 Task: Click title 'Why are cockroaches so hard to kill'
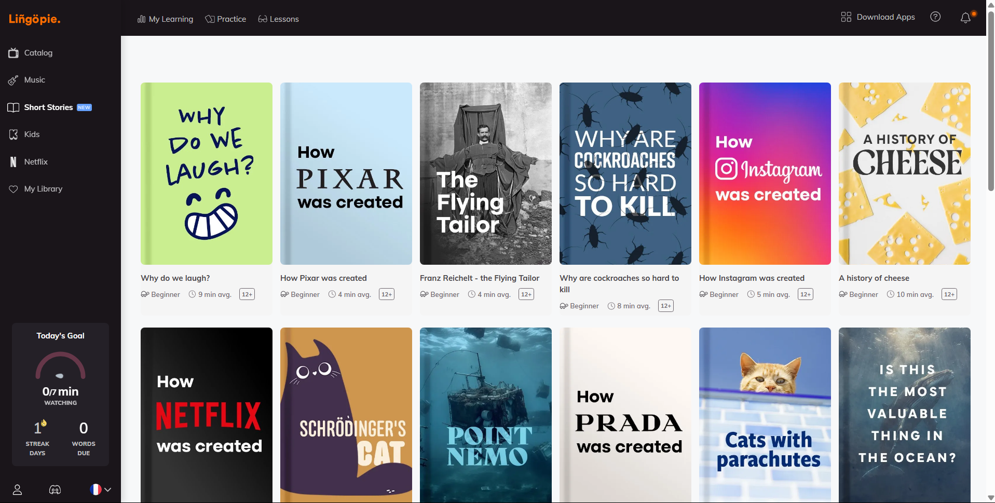pos(619,284)
